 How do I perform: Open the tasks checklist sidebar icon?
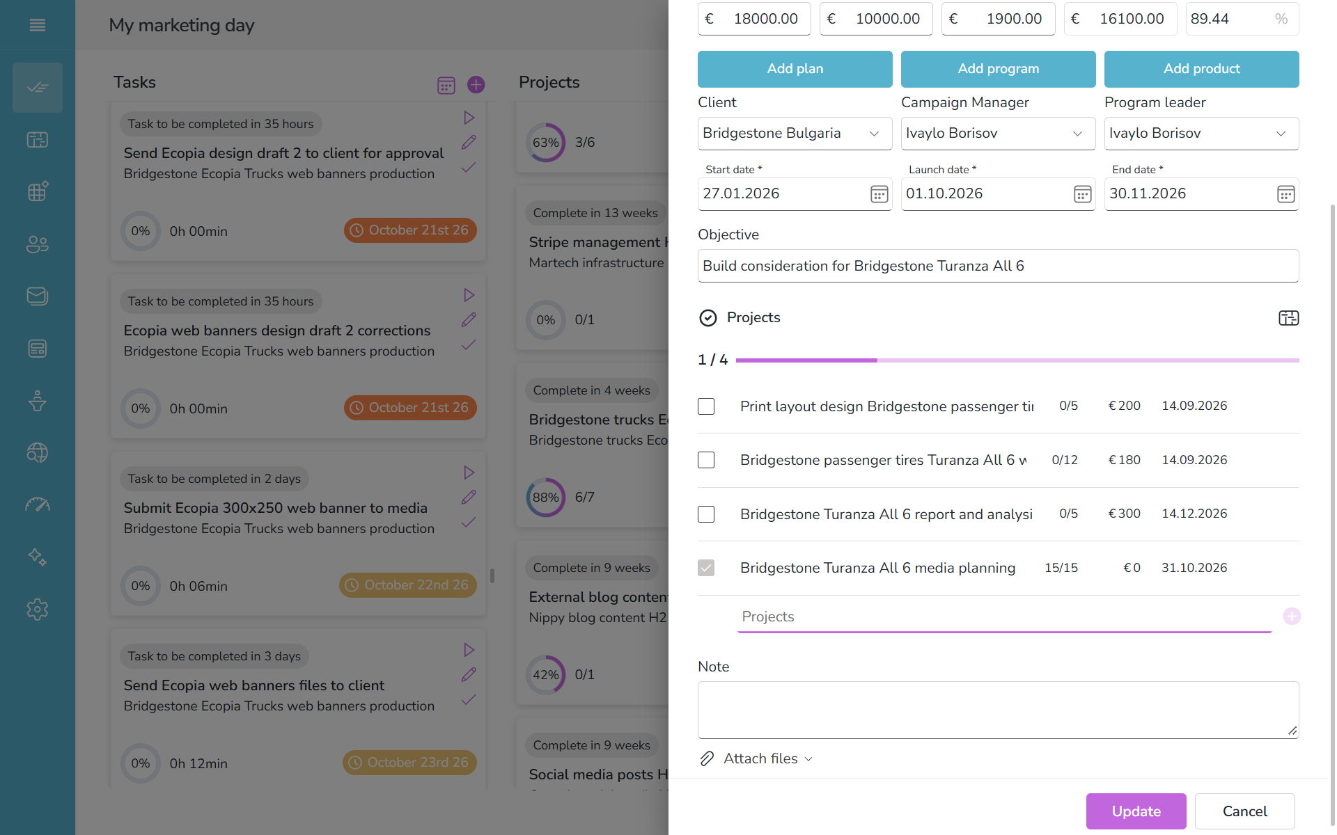[38, 88]
